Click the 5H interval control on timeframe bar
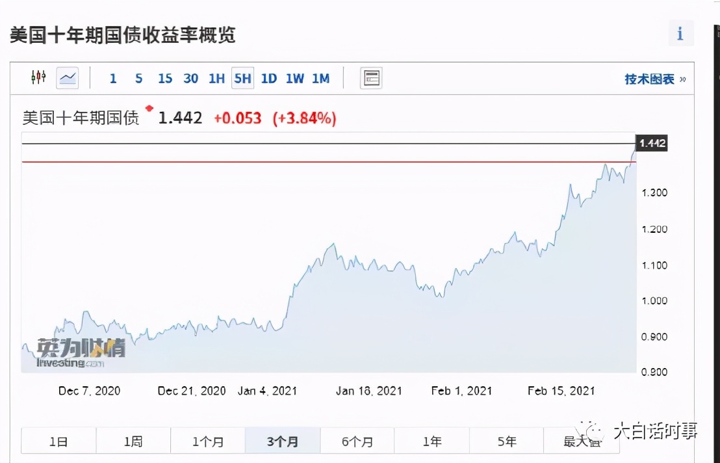Image resolution: width=720 pixels, height=463 pixels. point(242,77)
